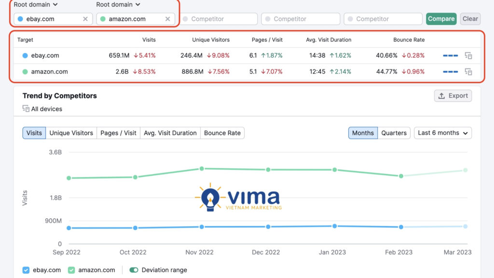Screen dimensions: 494x278
Task: Click the amazon.com Visits value 2.6B
Action: coord(122,71)
